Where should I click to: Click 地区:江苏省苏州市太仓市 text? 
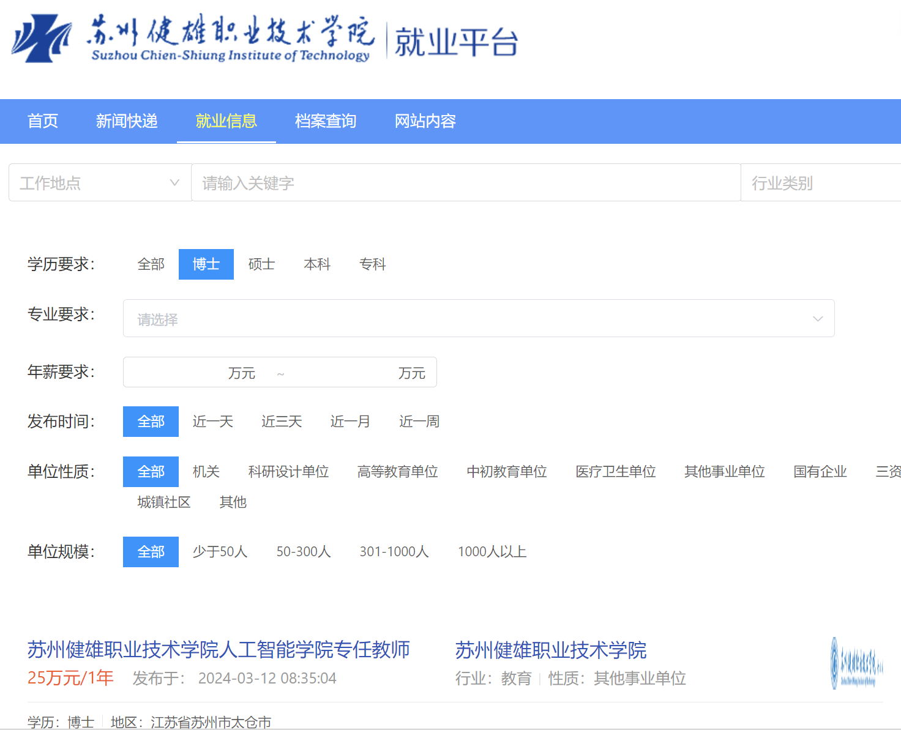[191, 722]
